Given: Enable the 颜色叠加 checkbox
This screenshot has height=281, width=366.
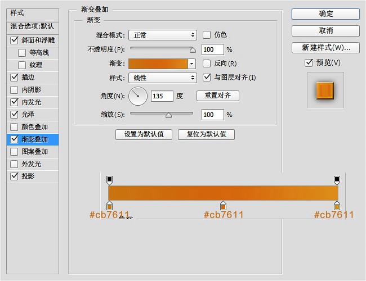Looking at the screenshot, I should point(14,127).
